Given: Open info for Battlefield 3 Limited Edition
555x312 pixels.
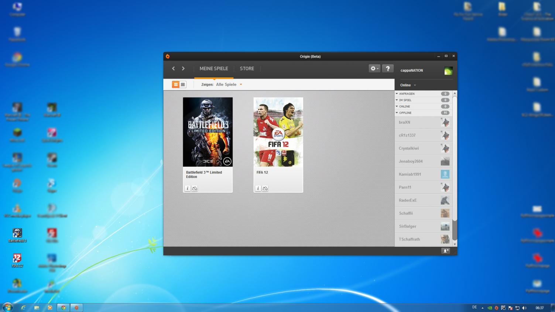Looking at the screenshot, I should (188, 188).
